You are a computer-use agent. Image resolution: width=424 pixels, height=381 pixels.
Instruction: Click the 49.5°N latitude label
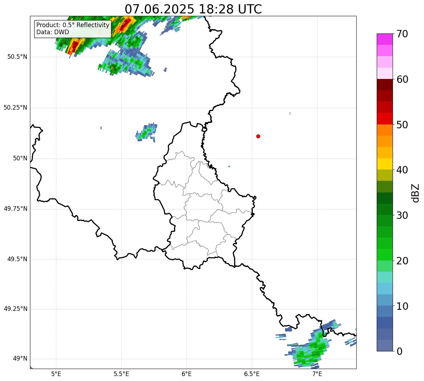tap(17, 259)
